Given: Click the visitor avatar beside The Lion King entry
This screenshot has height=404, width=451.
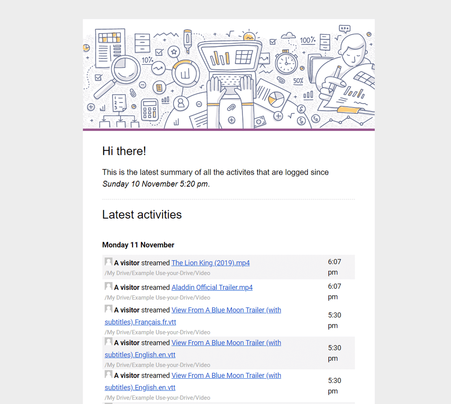Looking at the screenshot, I should click(x=108, y=262).
